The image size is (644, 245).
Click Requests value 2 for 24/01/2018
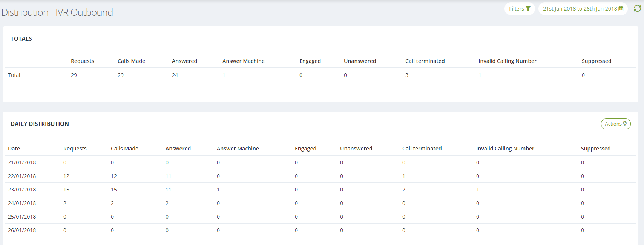coord(65,203)
